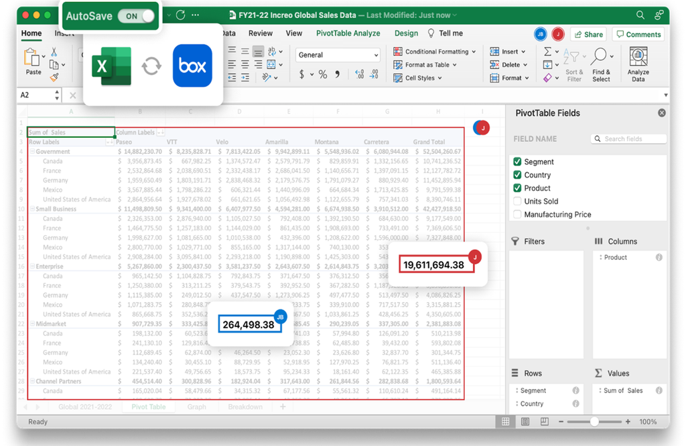Open Find & Select magnifier

point(600,59)
